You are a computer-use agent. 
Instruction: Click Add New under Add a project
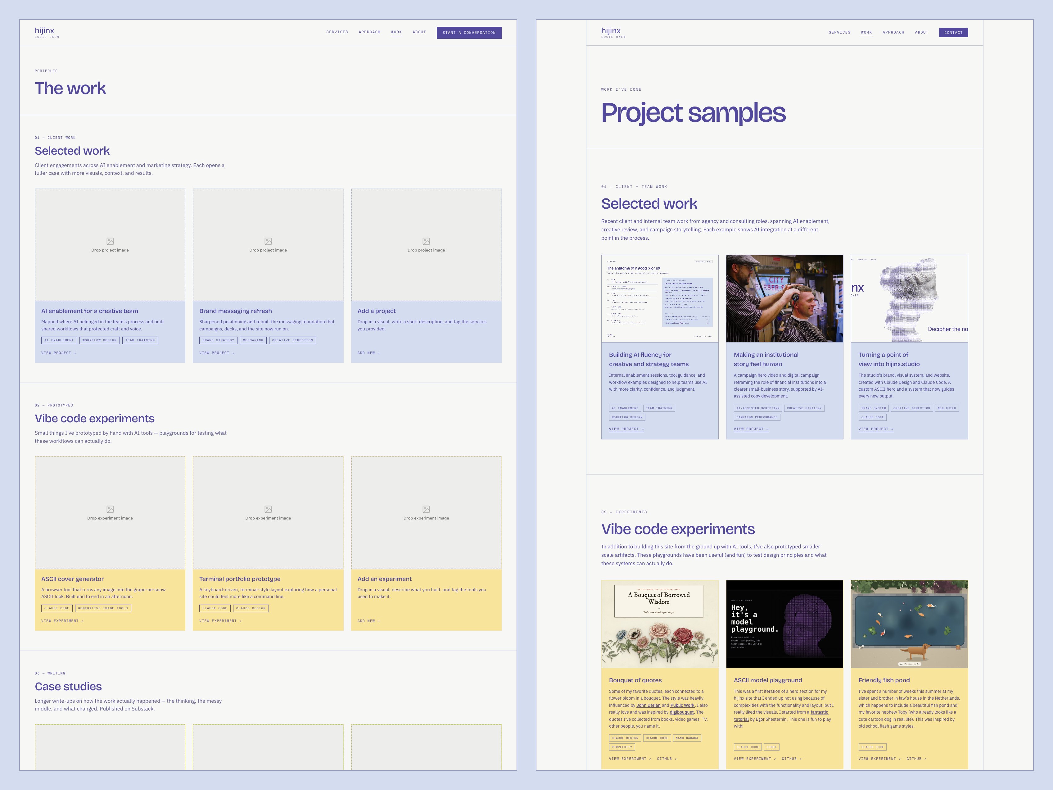pos(368,353)
